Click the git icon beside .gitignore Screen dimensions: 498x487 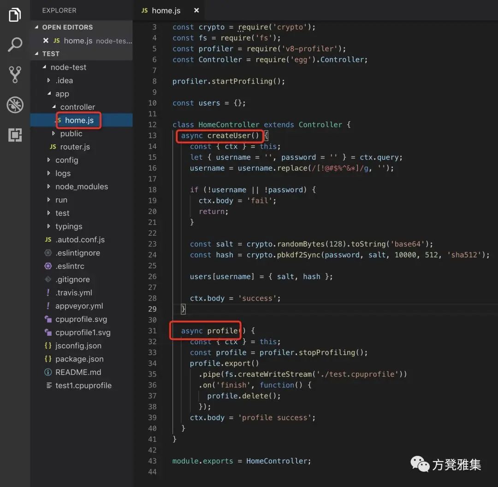(48, 279)
